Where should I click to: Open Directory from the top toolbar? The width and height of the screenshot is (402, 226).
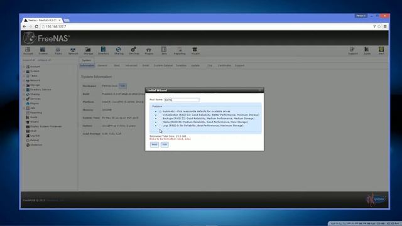pyautogui.click(x=103, y=50)
